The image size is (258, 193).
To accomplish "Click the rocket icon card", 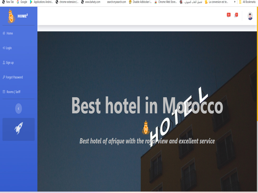I will click(18, 129).
